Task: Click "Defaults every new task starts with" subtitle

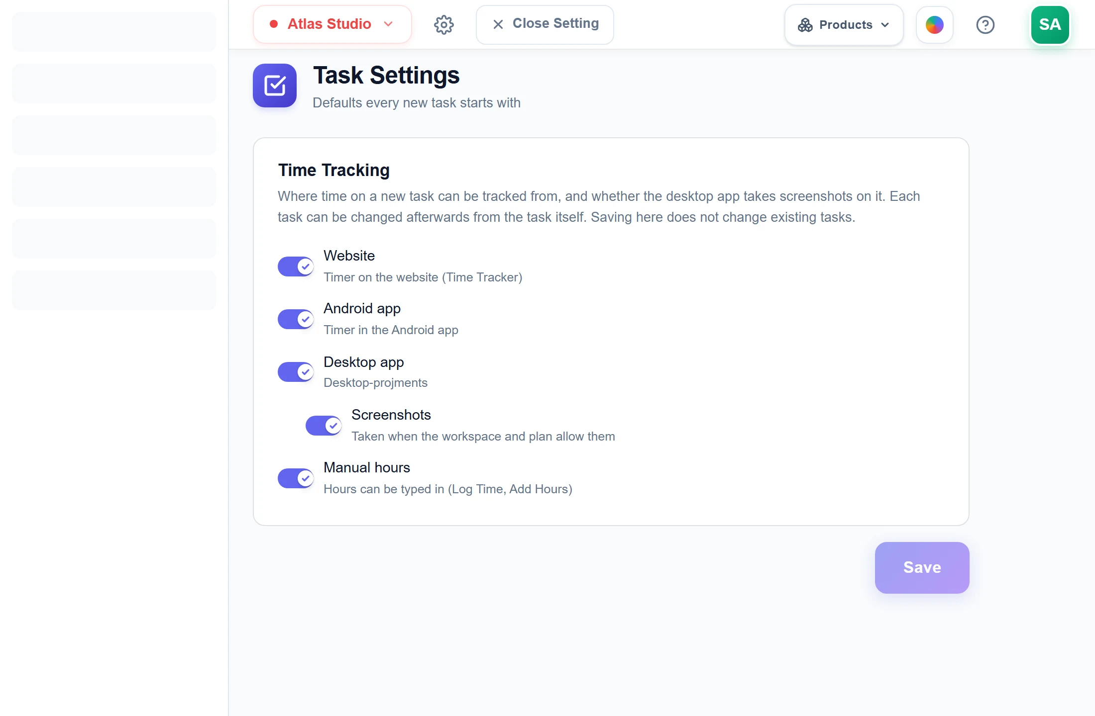Action: (x=416, y=103)
